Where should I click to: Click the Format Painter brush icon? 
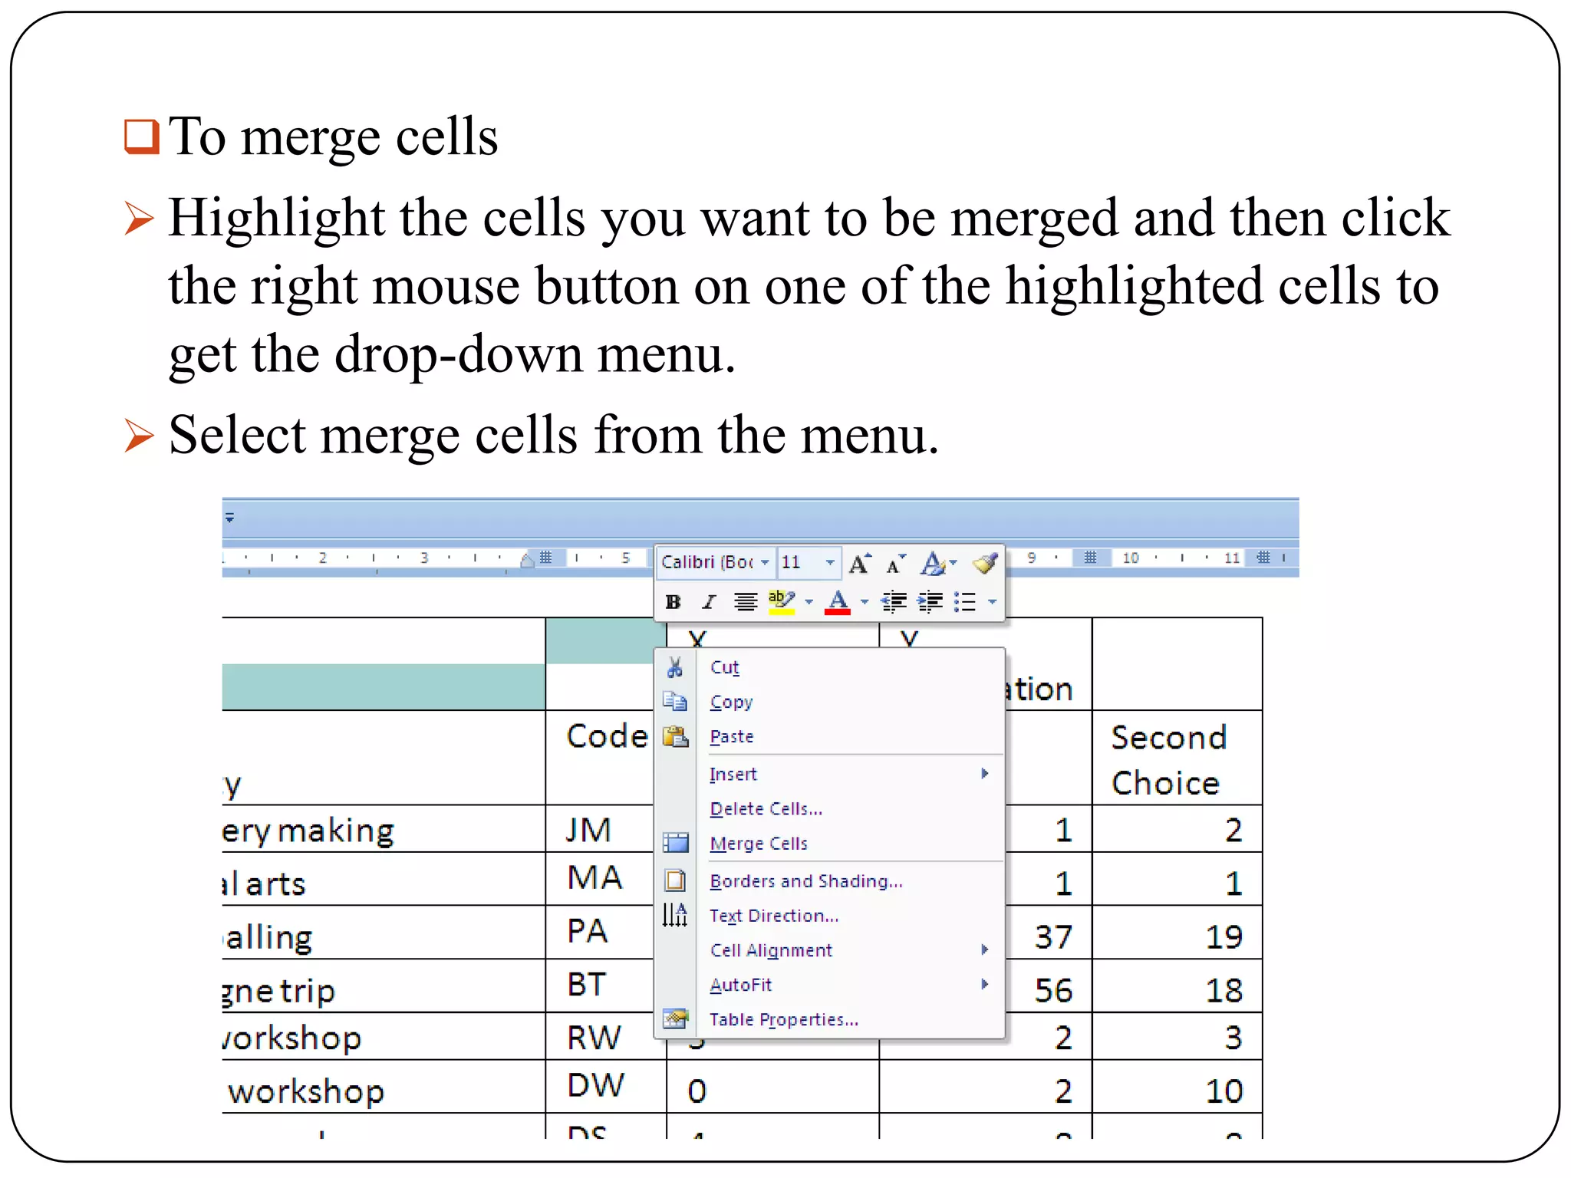pos(985,564)
